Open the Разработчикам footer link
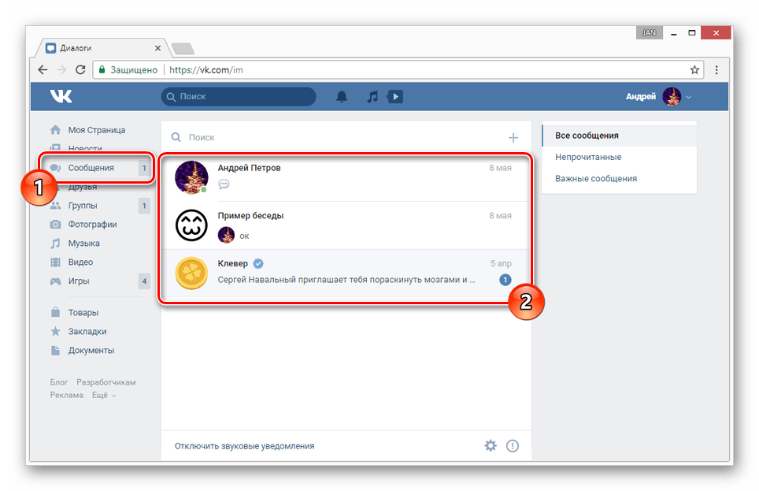Viewport: 759px width, 491px height. (x=106, y=382)
